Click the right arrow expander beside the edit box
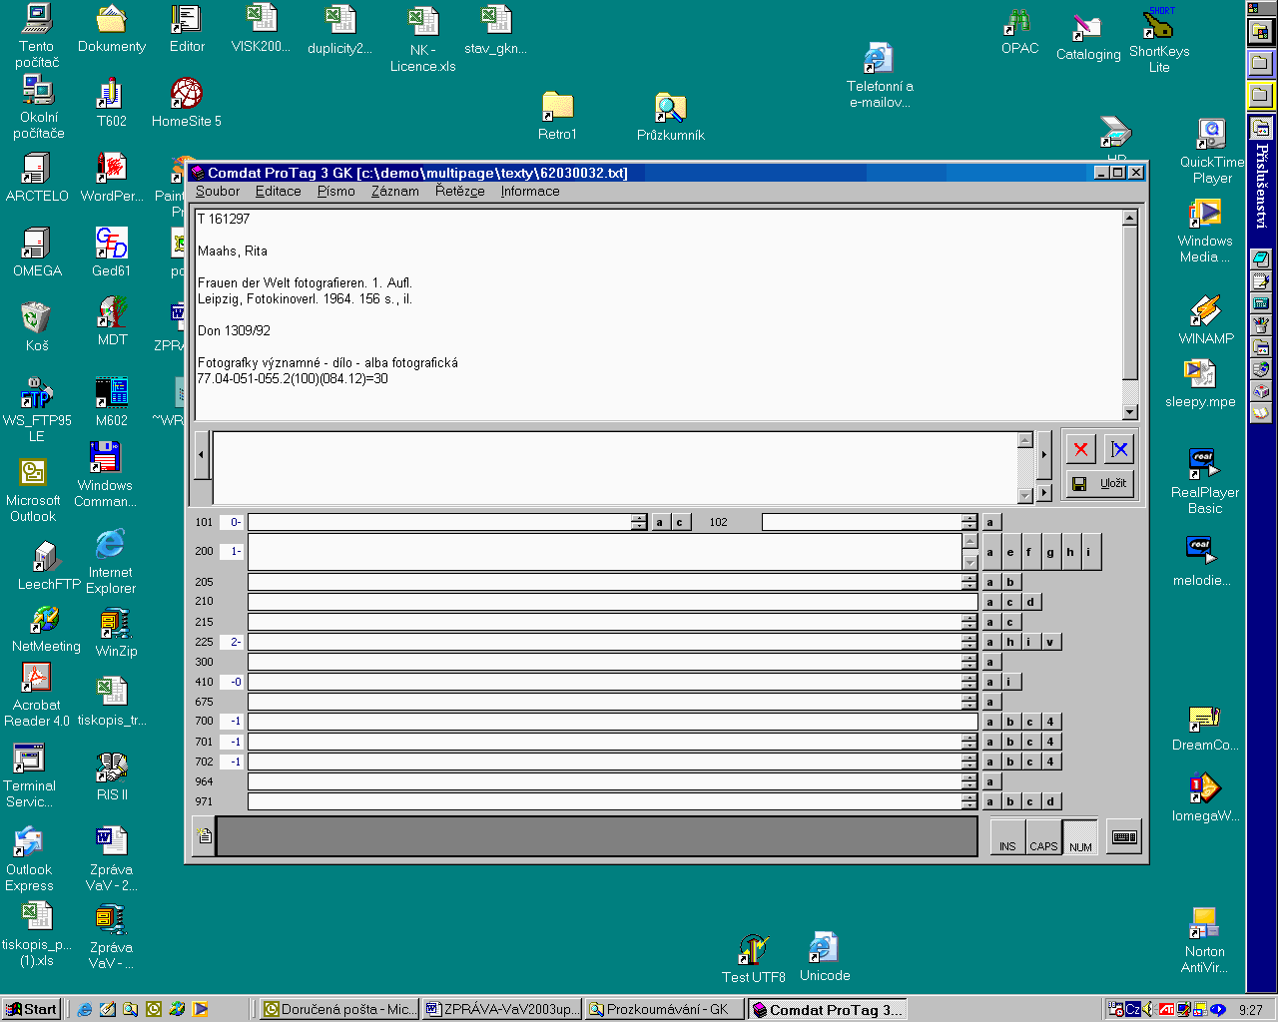Screen dimensions: 1278x1022 [1044, 455]
